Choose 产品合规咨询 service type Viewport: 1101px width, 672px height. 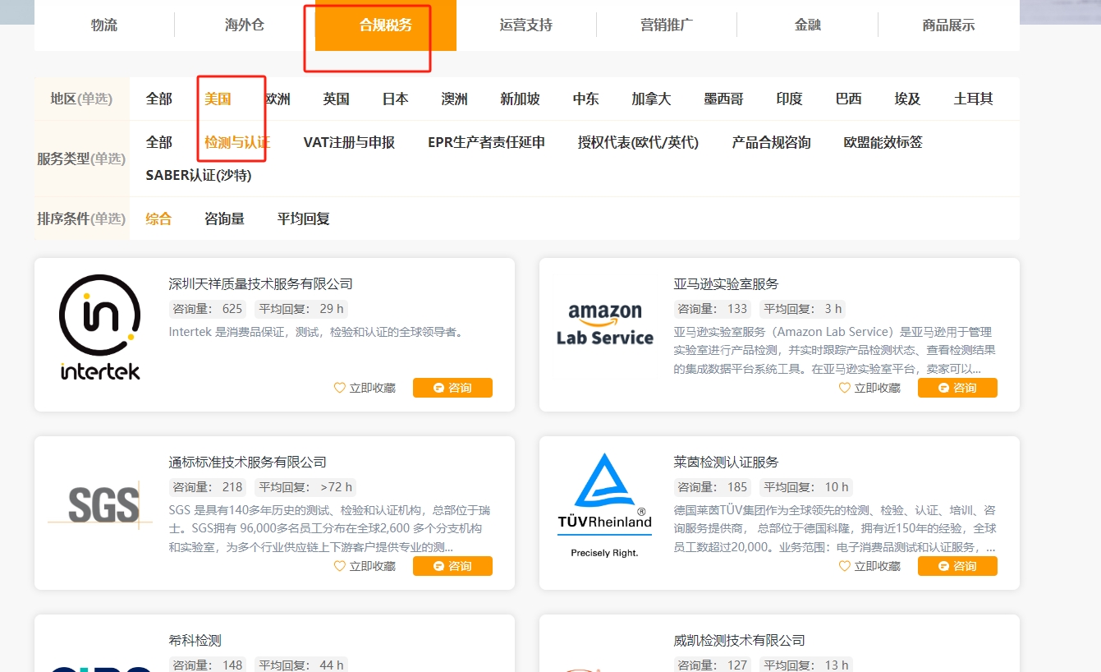pyautogui.click(x=772, y=142)
